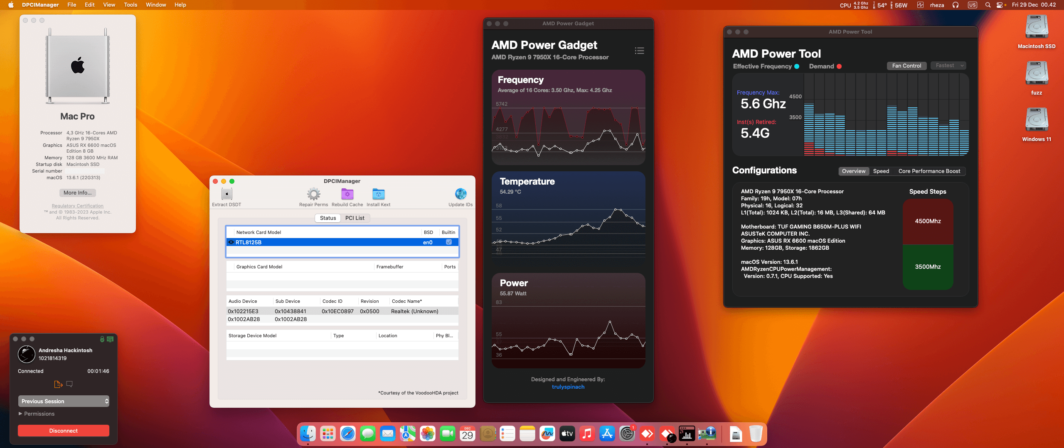Screen dimensions: 1064x448
Task: Open the Previous Session dropdown
Action: point(64,401)
